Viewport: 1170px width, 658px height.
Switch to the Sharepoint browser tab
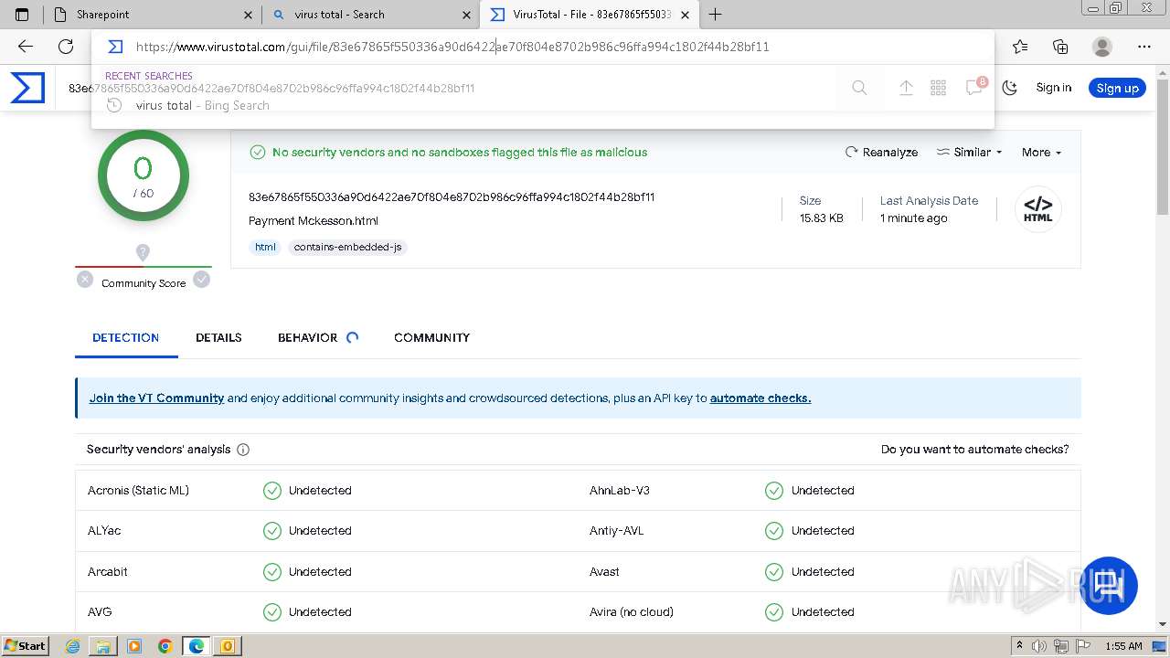pyautogui.click(x=152, y=15)
